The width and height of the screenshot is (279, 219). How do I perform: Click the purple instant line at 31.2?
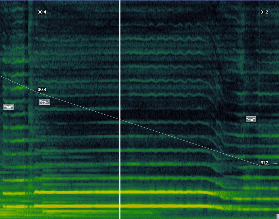point(260,58)
